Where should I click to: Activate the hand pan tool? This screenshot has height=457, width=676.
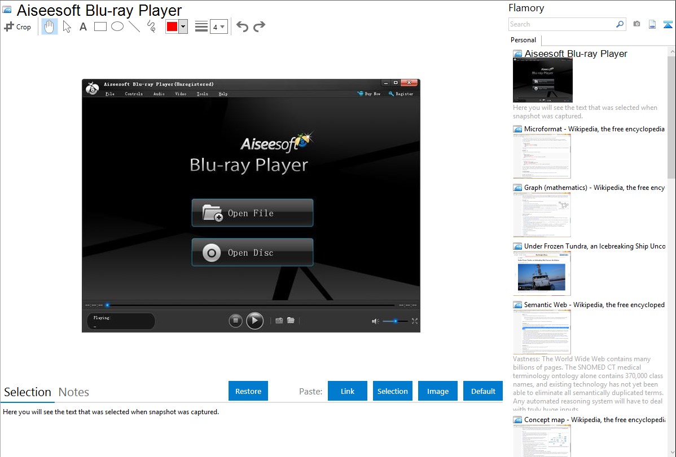[x=49, y=26]
